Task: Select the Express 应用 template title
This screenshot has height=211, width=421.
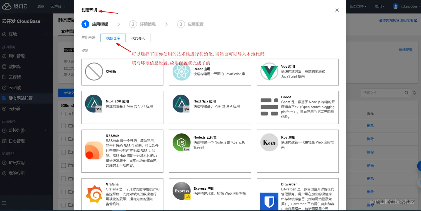Action: 204,189
